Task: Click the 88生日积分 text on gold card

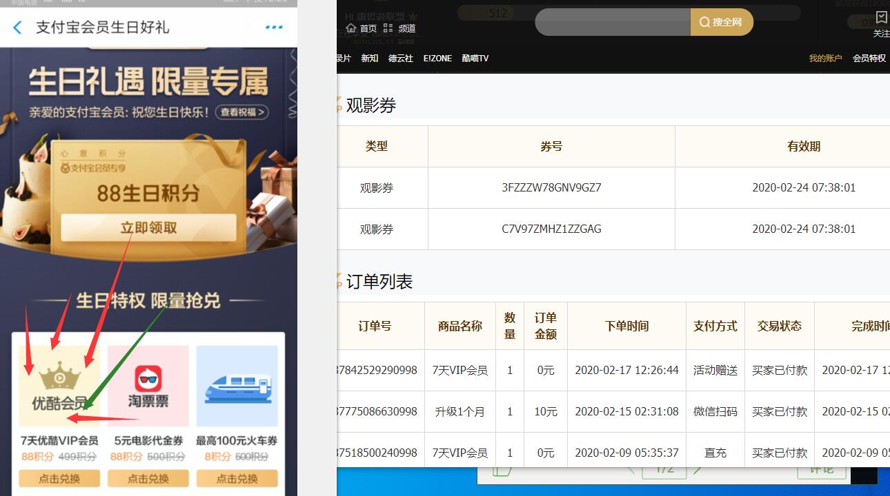Action: coord(148,194)
